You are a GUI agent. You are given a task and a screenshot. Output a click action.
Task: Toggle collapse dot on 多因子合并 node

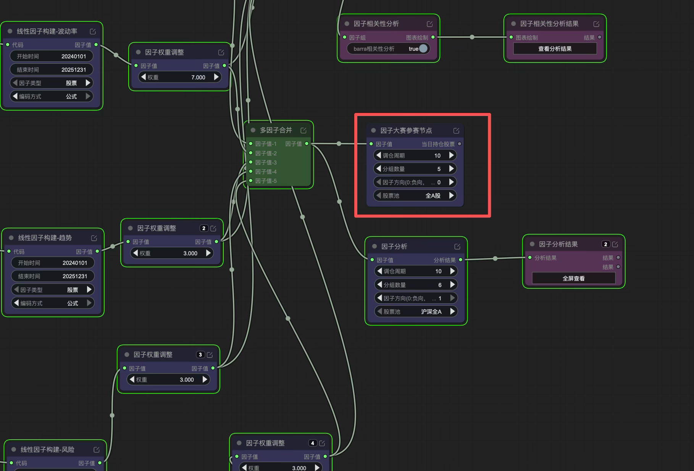click(x=253, y=130)
